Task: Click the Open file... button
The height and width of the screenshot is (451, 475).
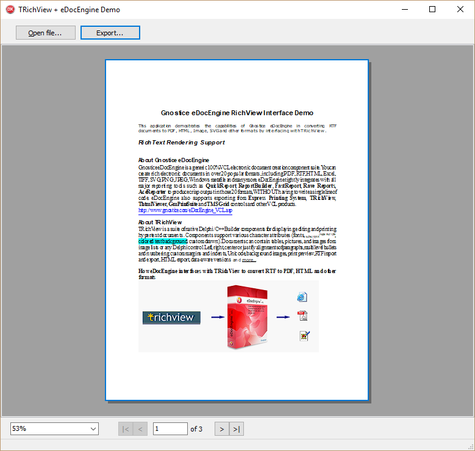Action: pyautogui.click(x=46, y=33)
